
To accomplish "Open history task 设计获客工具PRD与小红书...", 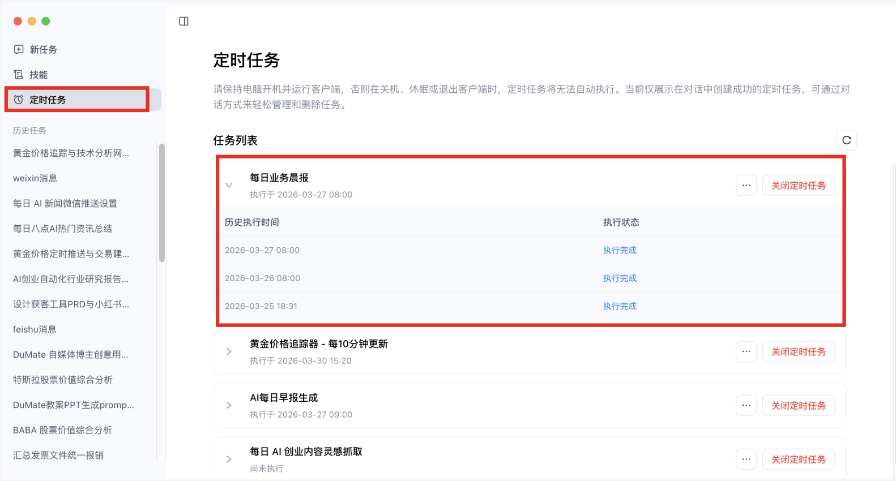I will click(x=71, y=304).
